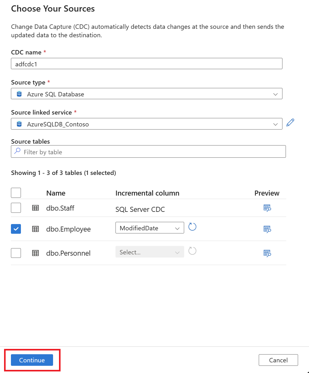Click the table icon beside dbo.Staff
This screenshot has width=309, height=373.
click(36, 208)
